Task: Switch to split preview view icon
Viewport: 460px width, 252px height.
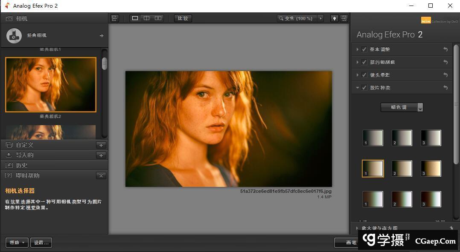Action: pyautogui.click(x=146, y=18)
